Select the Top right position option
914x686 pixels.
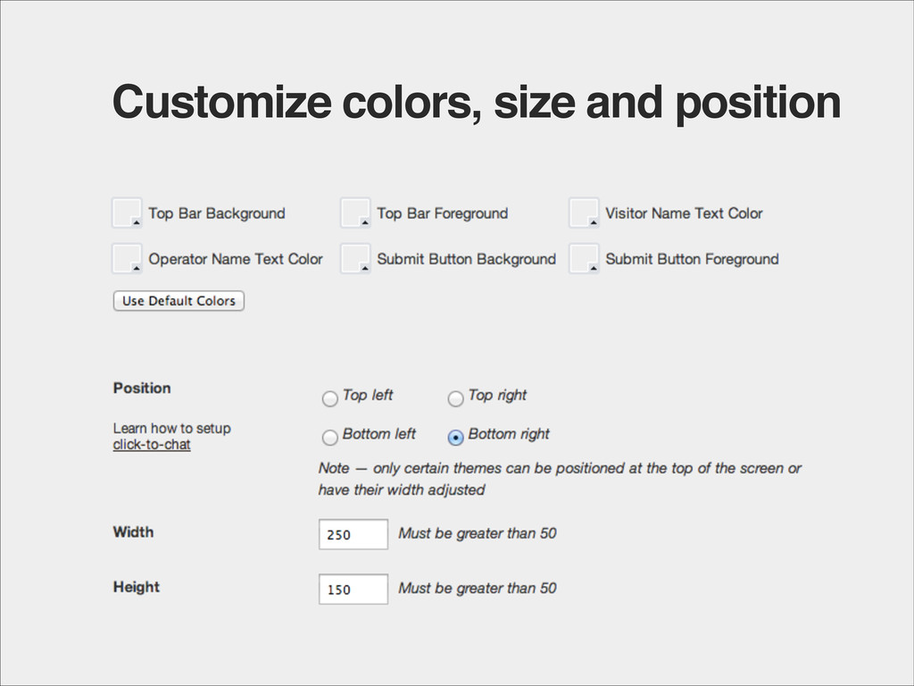point(455,397)
